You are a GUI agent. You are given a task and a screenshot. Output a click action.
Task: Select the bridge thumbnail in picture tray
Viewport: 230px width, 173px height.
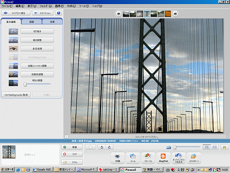click(9, 152)
